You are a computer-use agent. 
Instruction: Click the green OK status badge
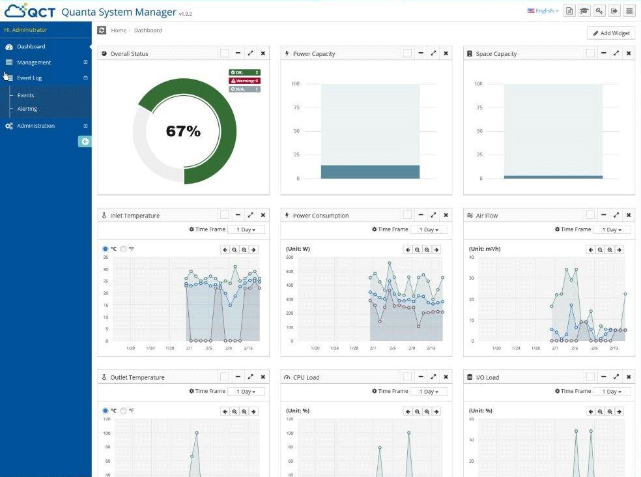coord(244,72)
